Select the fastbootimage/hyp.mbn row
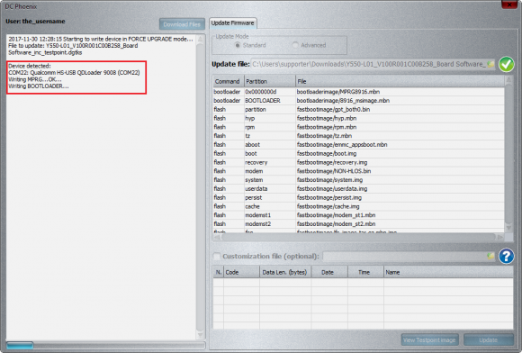The image size is (522, 353). click(x=359, y=118)
